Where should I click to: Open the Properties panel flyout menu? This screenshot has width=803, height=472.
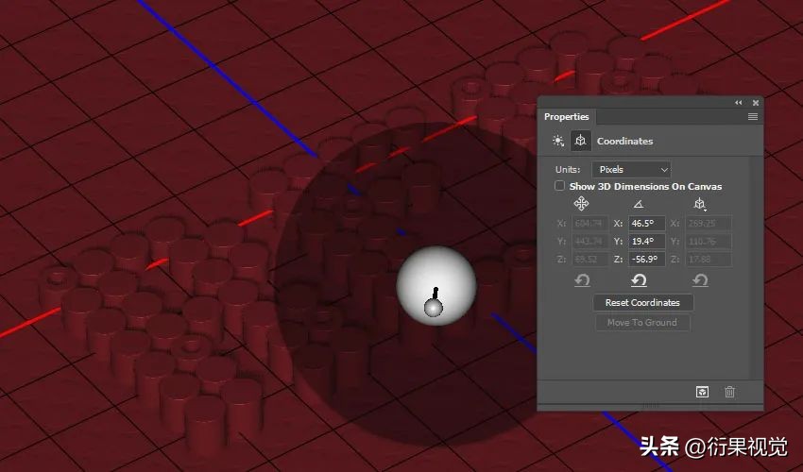[752, 117]
